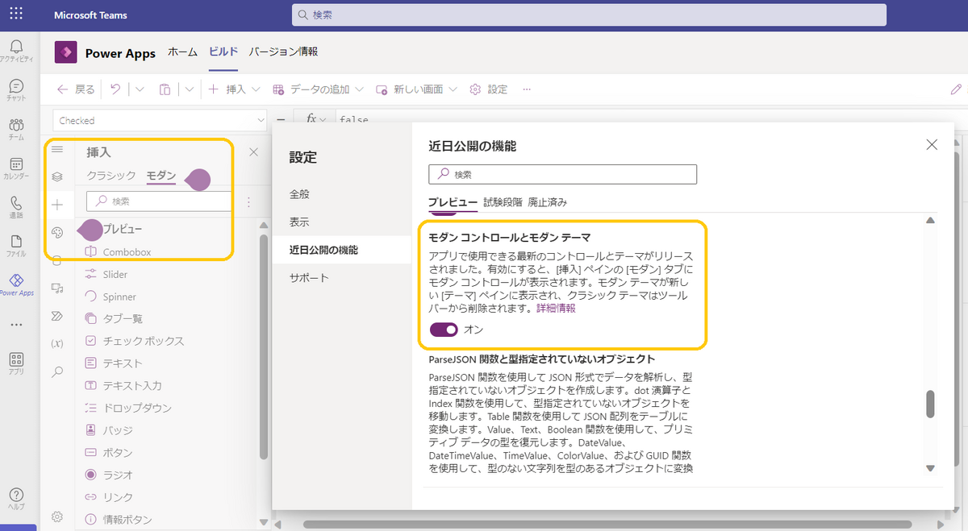This screenshot has width=968, height=531.
Task: Open 詳細情報 link
Action: click(x=556, y=309)
